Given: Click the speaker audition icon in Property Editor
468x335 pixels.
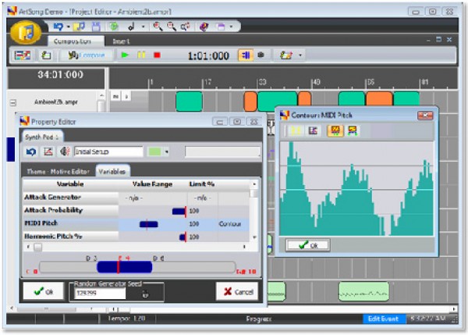Looking at the screenshot, I should click(65, 151).
